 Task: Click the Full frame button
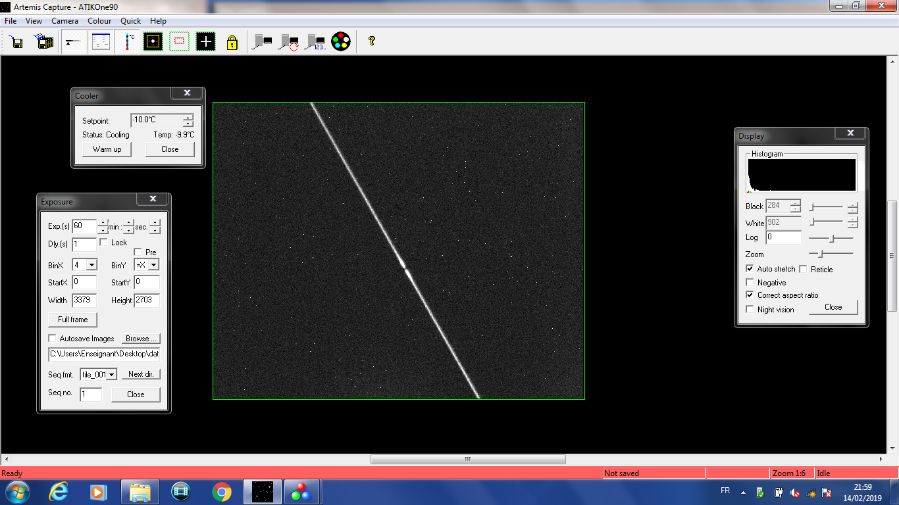click(x=72, y=320)
